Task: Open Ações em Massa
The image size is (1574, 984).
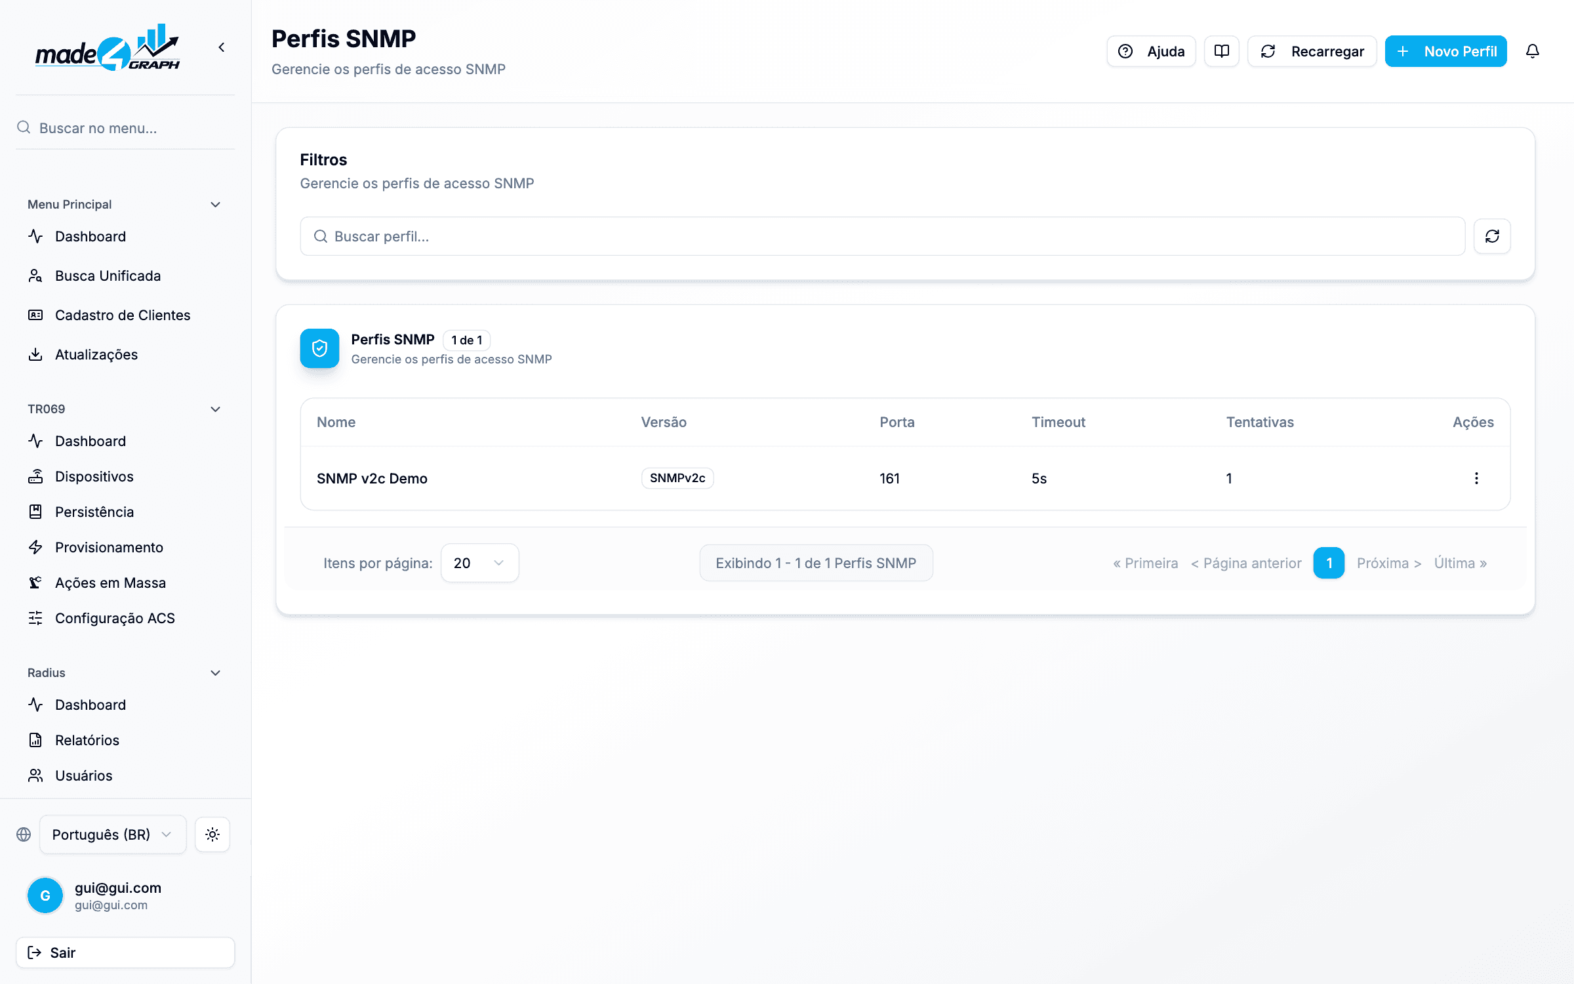Action: click(125, 583)
